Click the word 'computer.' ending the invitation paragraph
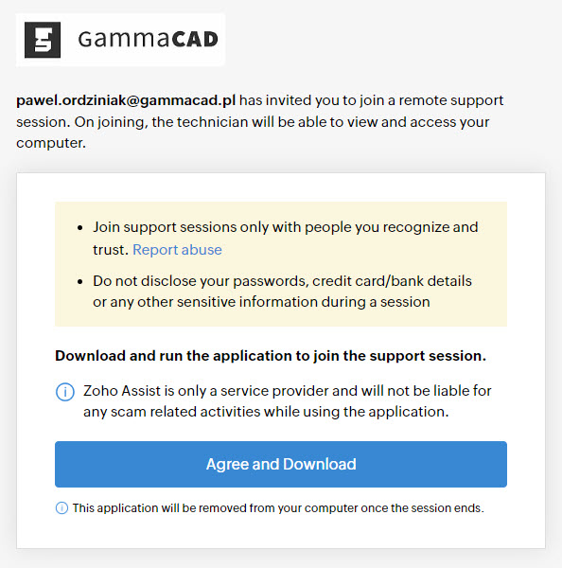Image resolution: width=562 pixels, height=568 pixels. tap(51, 143)
